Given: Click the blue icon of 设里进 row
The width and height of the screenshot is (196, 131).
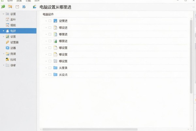Looking at the screenshot, I should pyautogui.click(x=55, y=21).
